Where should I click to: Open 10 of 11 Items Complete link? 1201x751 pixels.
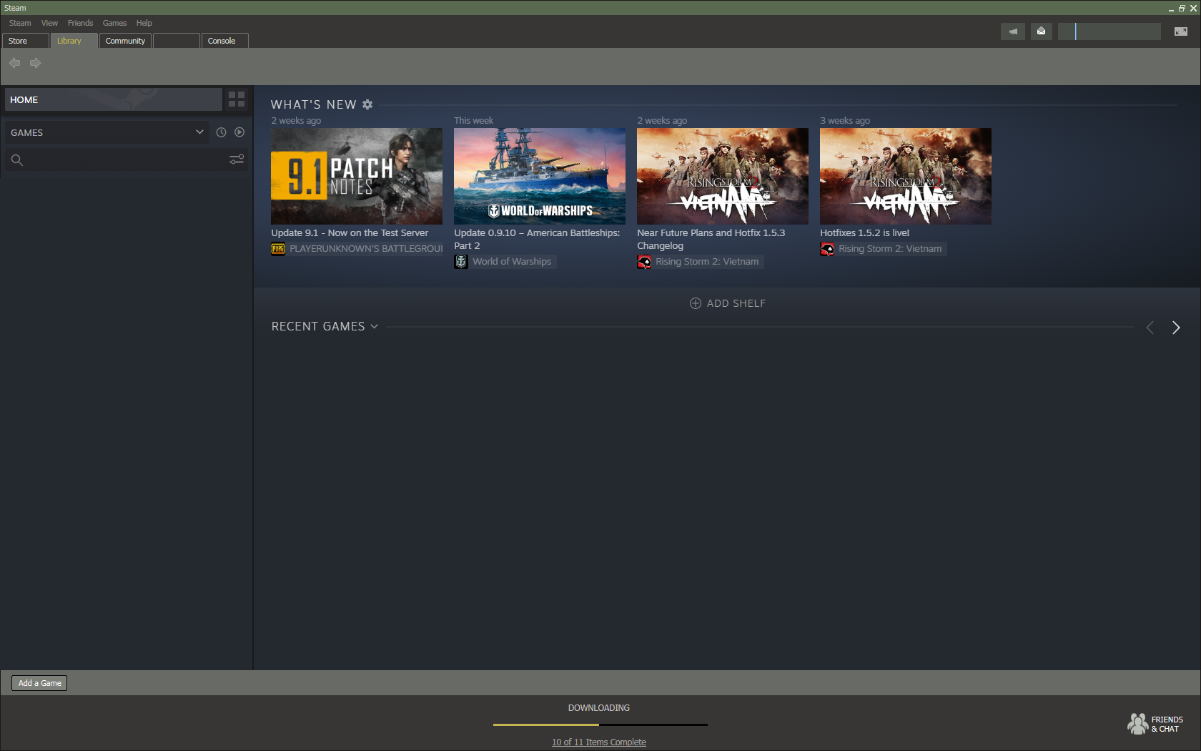pyautogui.click(x=599, y=742)
